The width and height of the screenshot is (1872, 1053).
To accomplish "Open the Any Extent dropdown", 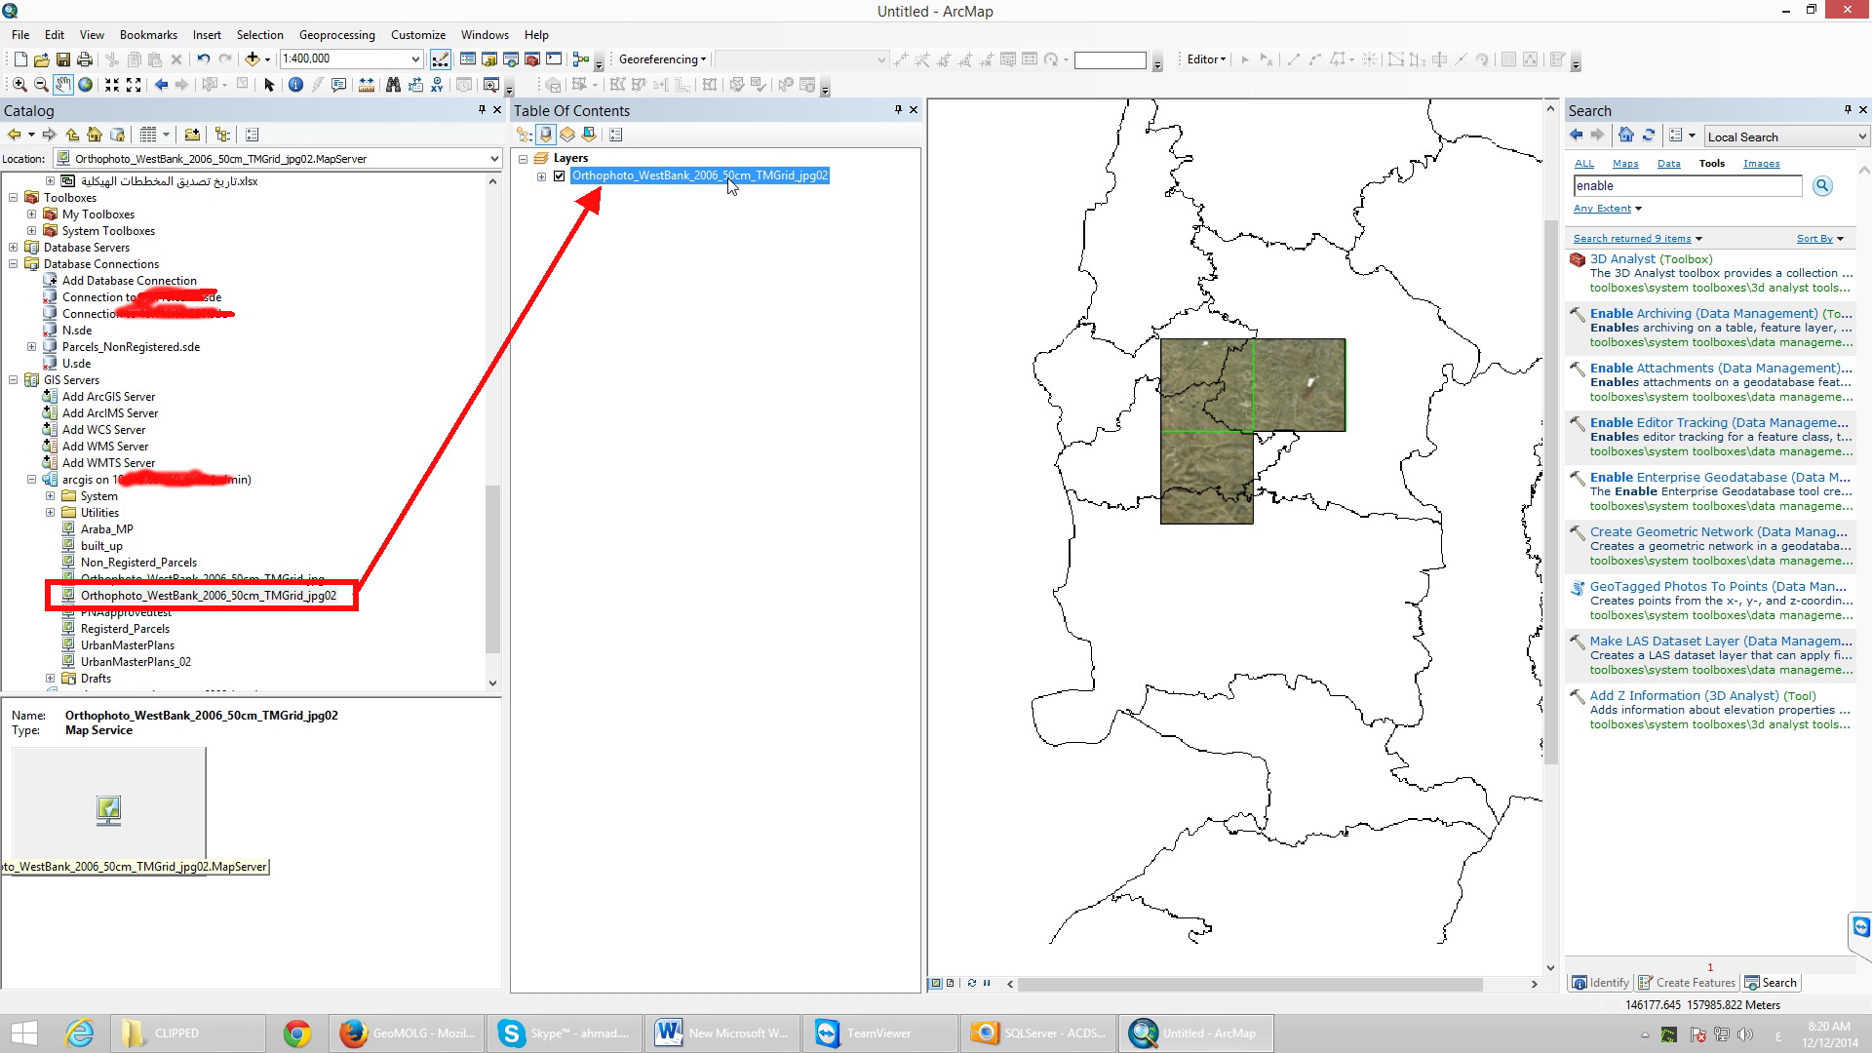I will (1607, 209).
